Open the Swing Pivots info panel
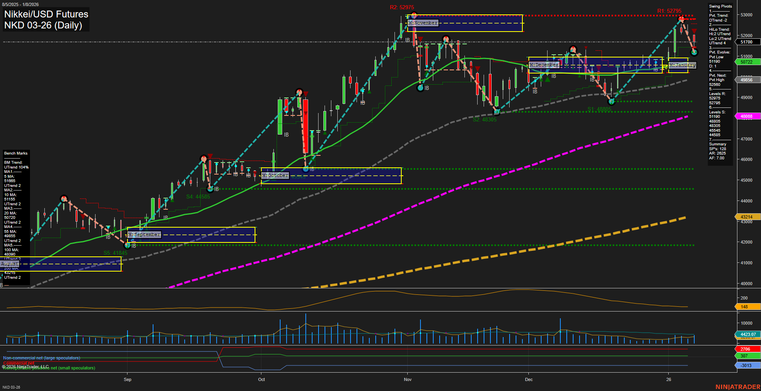 tap(721, 6)
